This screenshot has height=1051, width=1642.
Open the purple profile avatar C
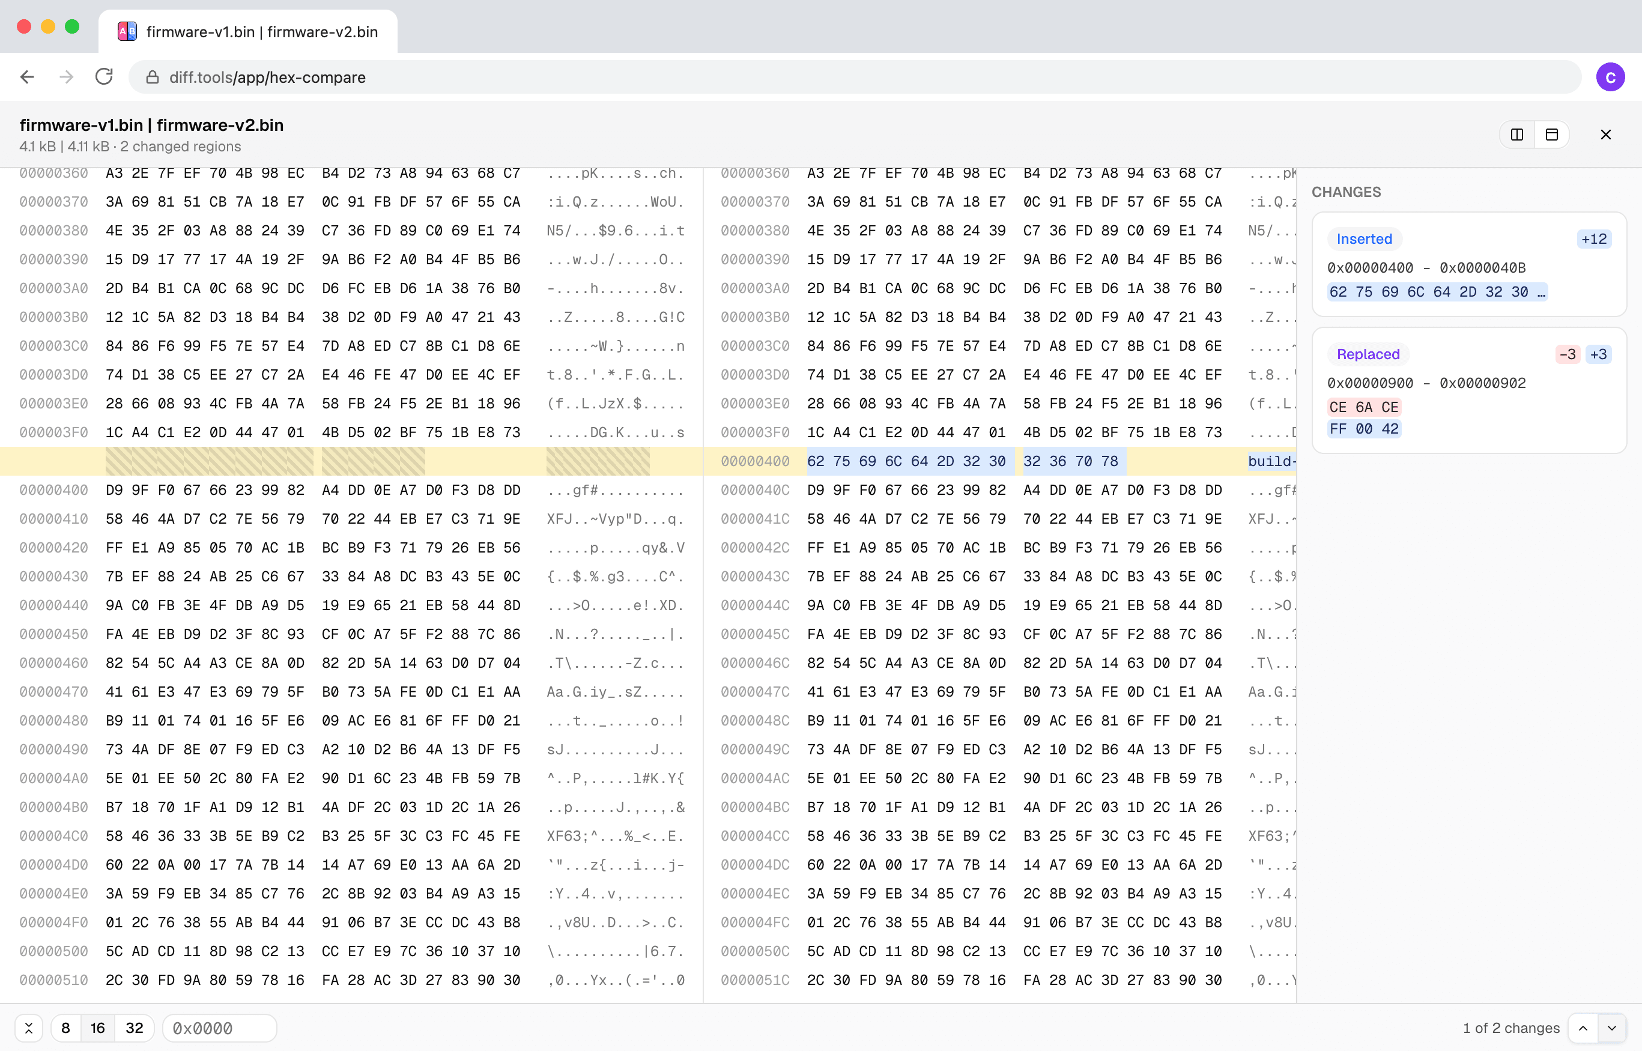pyautogui.click(x=1610, y=77)
